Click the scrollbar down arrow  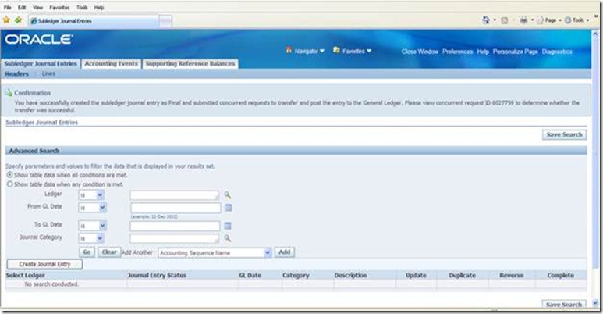595,303
